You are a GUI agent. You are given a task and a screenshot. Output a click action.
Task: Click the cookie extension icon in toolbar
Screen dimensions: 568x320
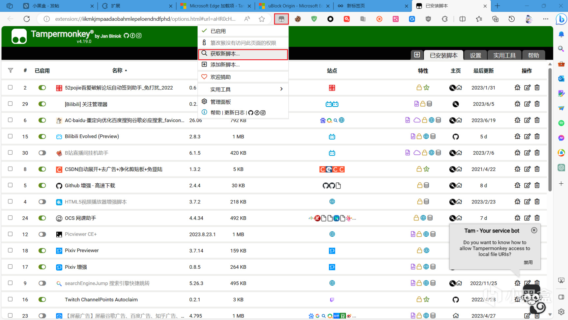coord(298,19)
